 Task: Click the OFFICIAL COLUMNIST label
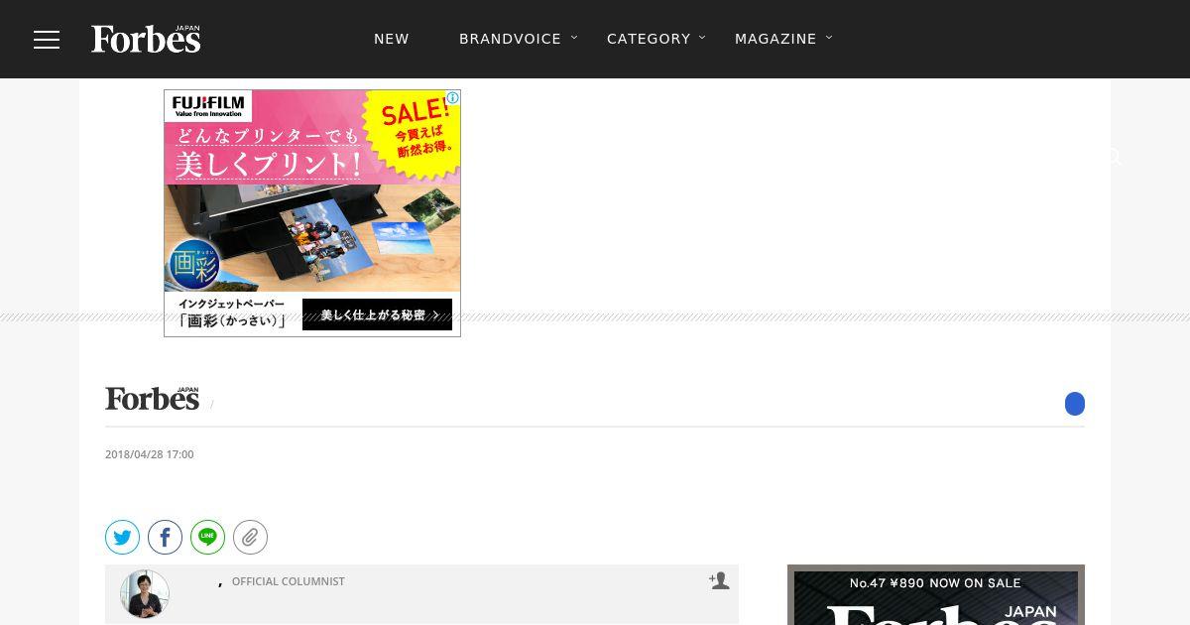(x=289, y=581)
